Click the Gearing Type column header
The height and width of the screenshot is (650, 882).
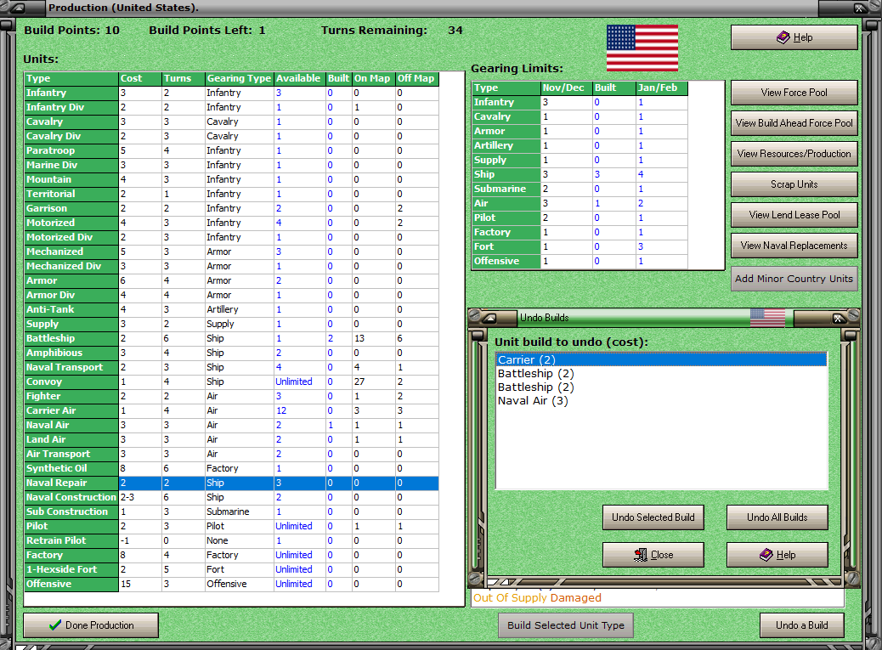click(x=239, y=79)
